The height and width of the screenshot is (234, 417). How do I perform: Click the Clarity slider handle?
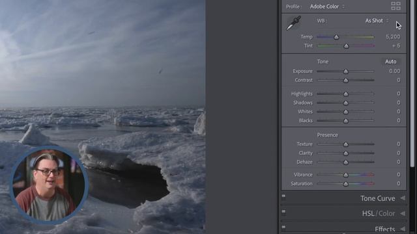[346, 153]
